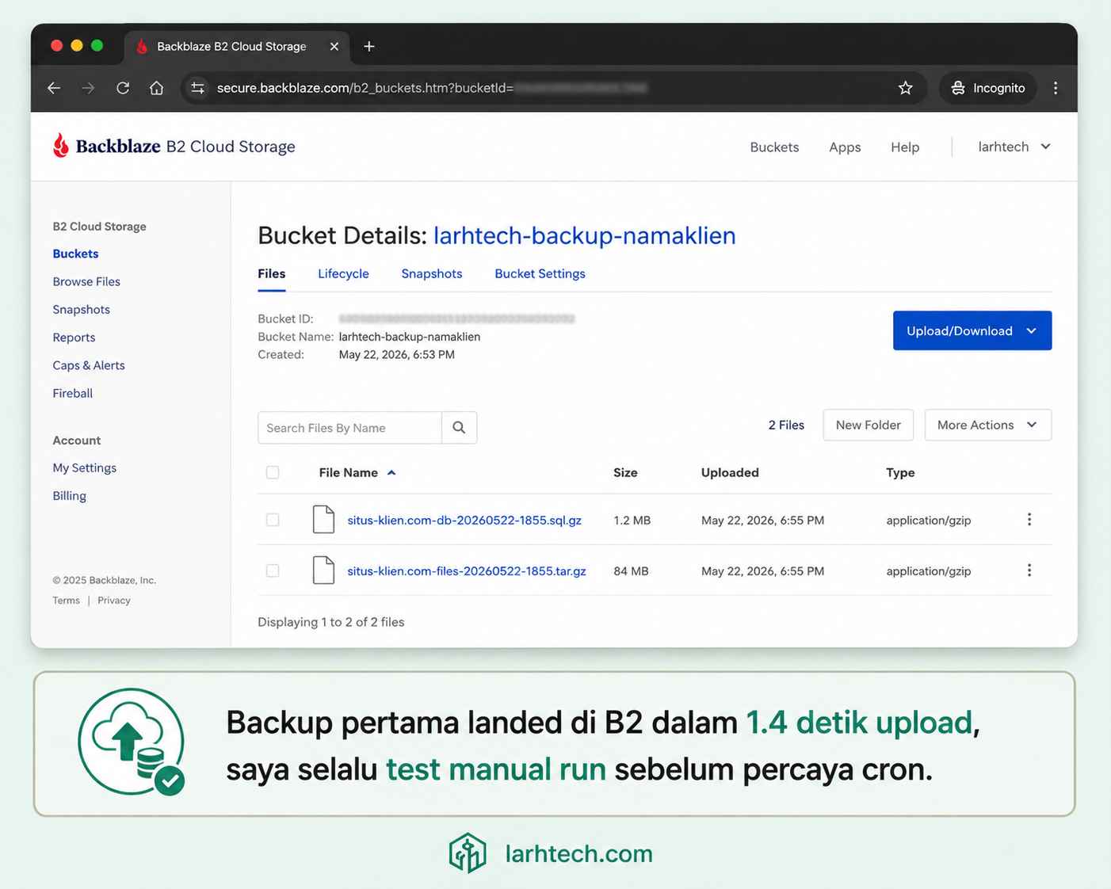Click the Terms footer link
Screen dimensions: 1111x889
66,601
